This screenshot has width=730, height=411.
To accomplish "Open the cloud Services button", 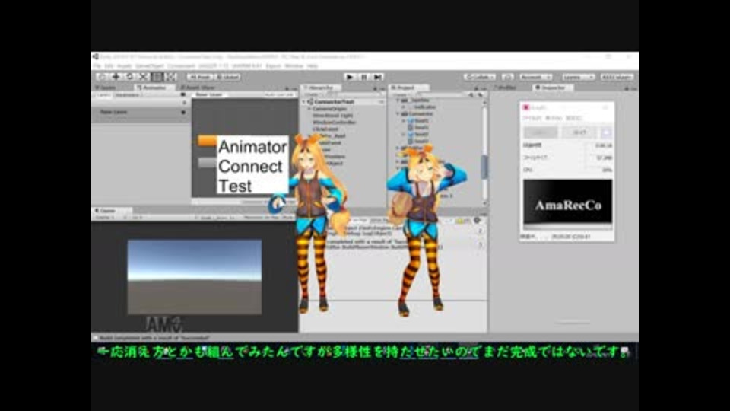I will (507, 77).
